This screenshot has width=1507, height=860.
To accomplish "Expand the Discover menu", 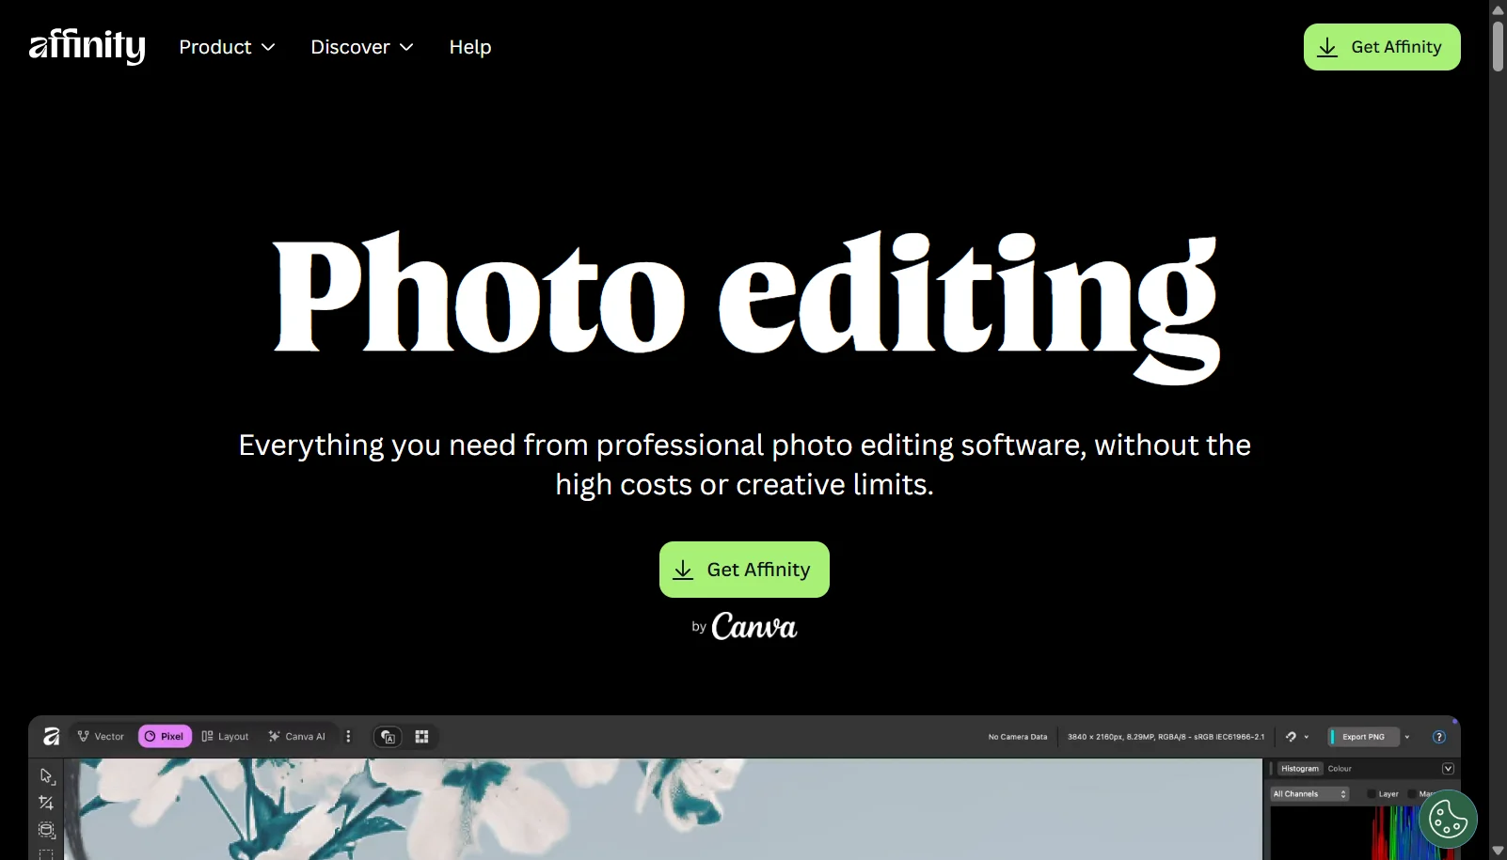I will [x=362, y=47].
